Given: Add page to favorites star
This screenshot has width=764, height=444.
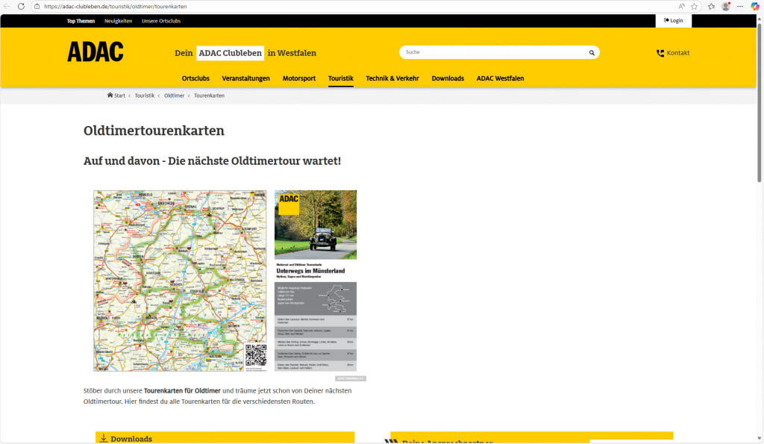Looking at the screenshot, I should 695,6.
